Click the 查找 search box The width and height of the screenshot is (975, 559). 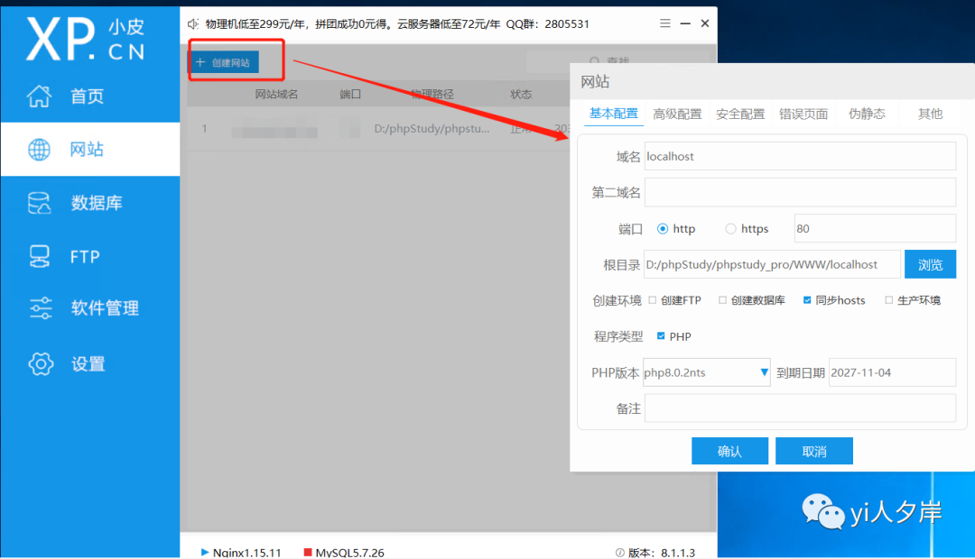pyautogui.click(x=609, y=61)
